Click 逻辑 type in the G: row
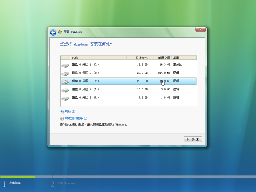Image resolution: width=256 pixels, height=192 pixels. click(176, 98)
